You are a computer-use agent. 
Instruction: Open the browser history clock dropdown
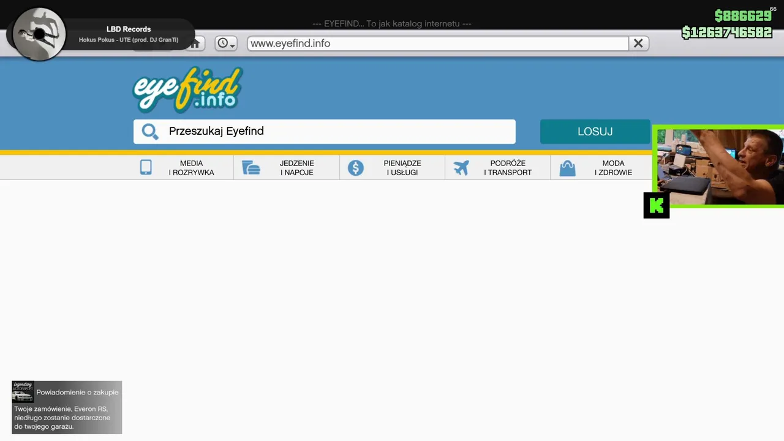[226, 43]
